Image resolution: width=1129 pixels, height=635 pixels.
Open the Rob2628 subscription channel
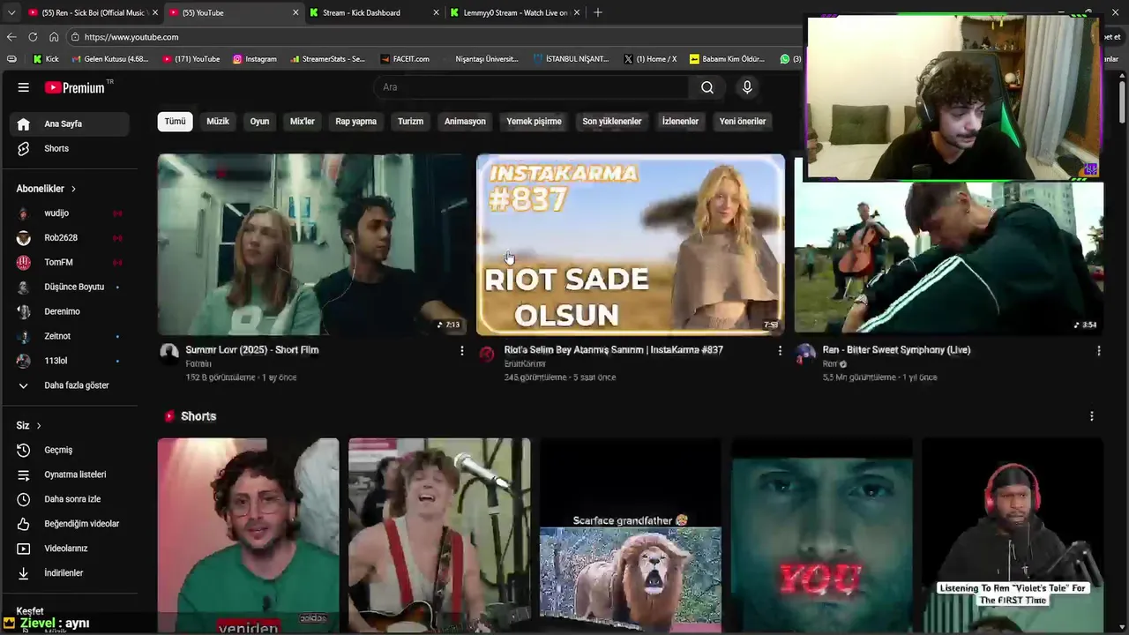coord(70,238)
